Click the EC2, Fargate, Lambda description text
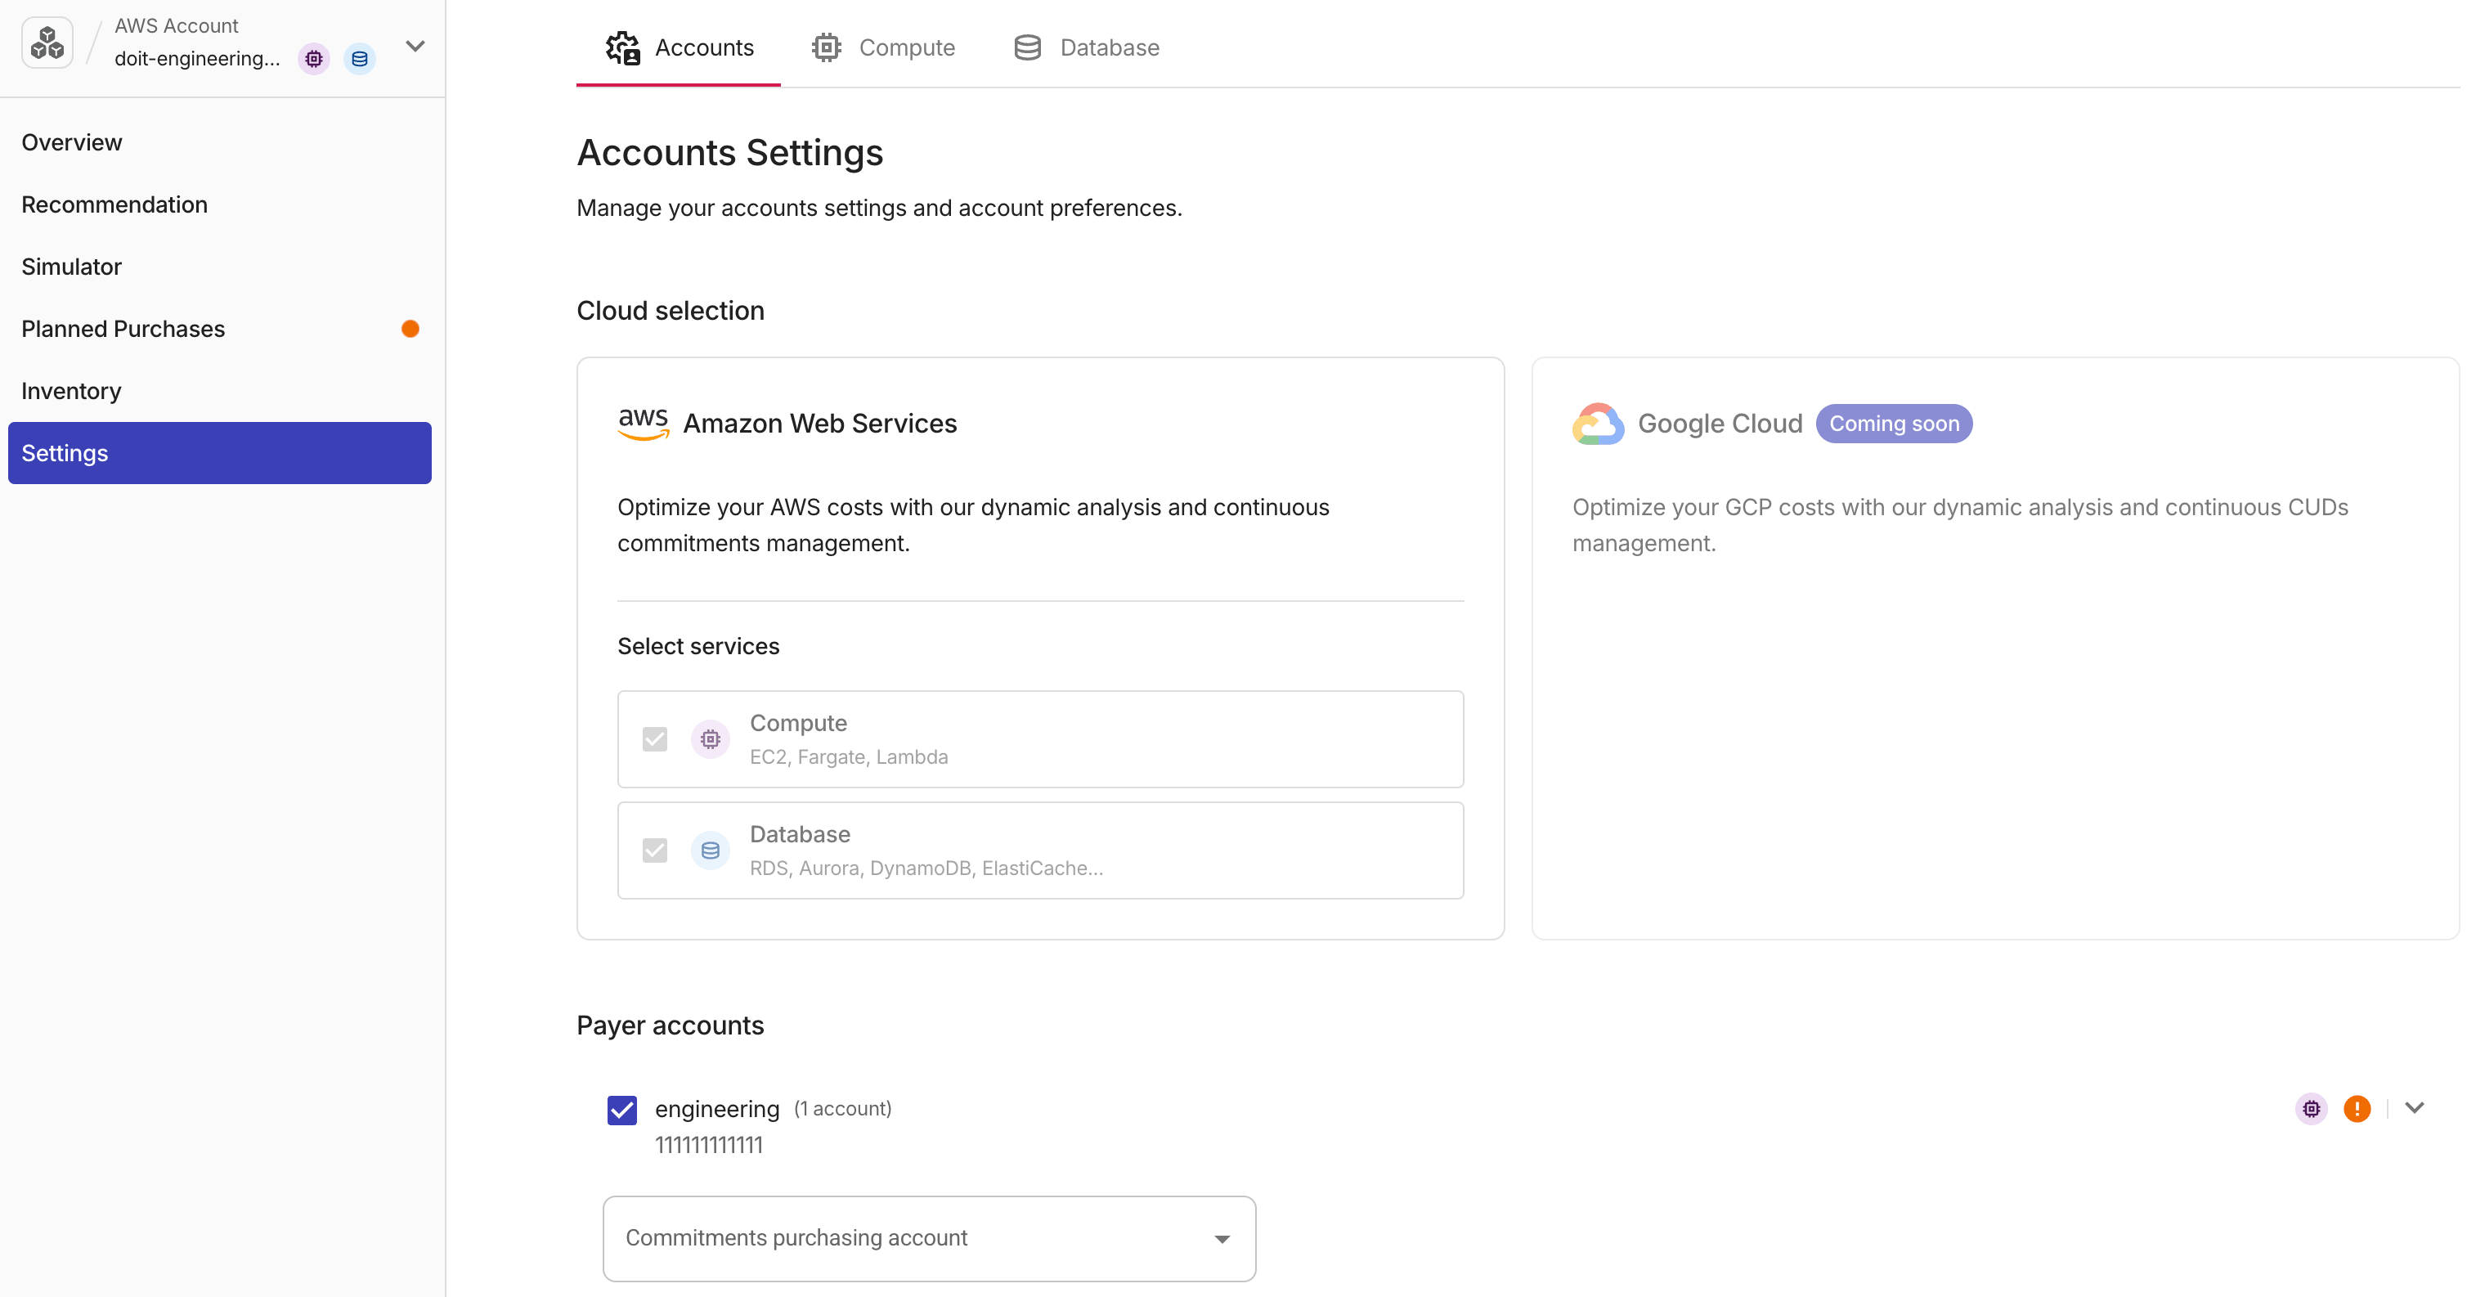Image resolution: width=2476 pixels, height=1297 pixels. pyautogui.click(x=849, y=756)
